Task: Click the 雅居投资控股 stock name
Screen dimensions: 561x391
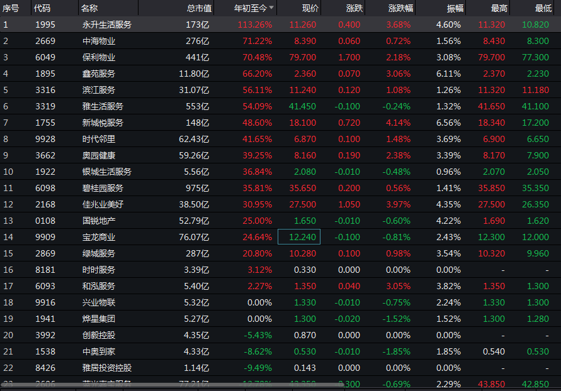Action: pos(107,368)
